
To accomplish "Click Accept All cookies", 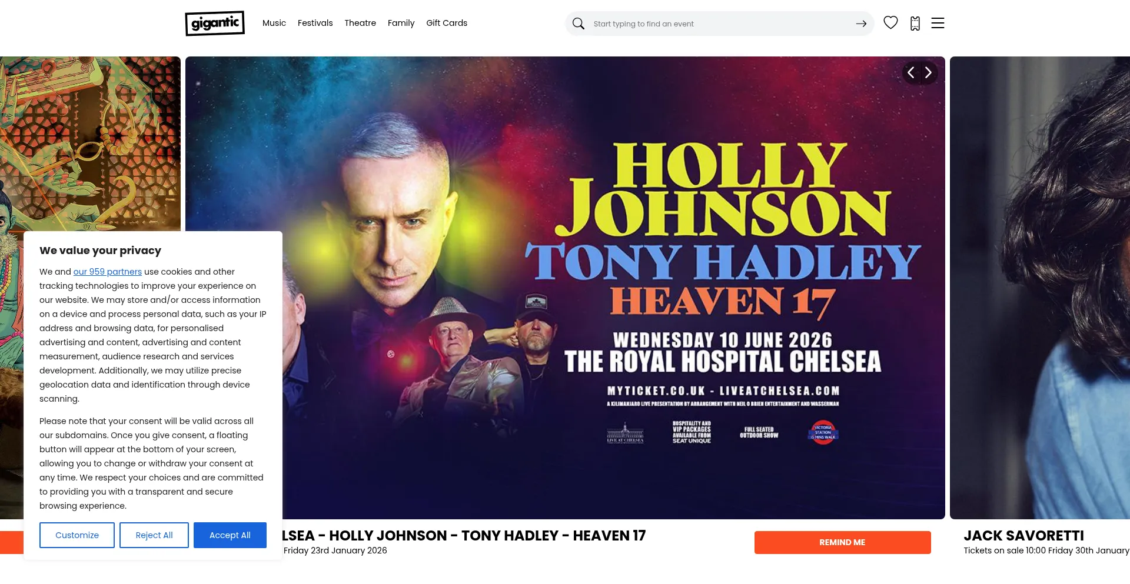I will tap(230, 535).
